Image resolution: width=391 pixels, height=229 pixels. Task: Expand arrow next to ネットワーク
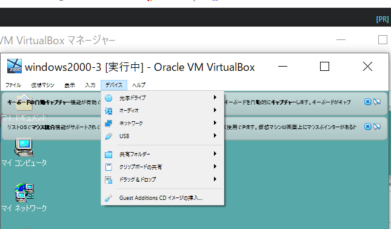[x=215, y=122]
